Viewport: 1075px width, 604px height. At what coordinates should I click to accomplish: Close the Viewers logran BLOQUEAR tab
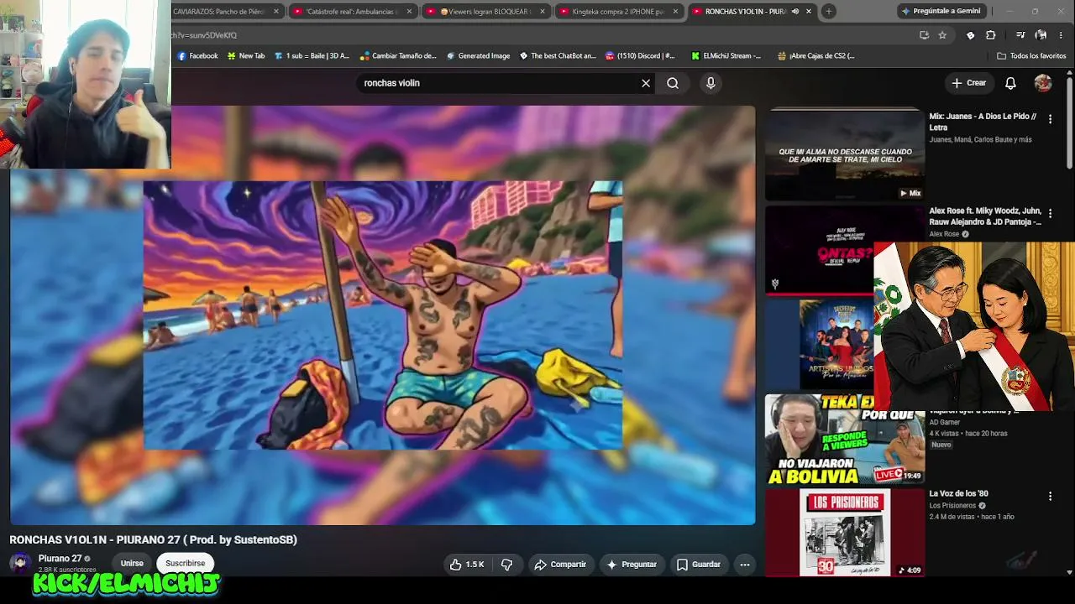543,12
